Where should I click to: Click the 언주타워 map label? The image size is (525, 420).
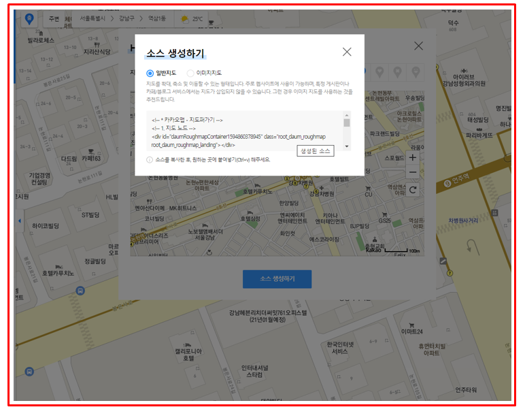[x=466, y=390]
